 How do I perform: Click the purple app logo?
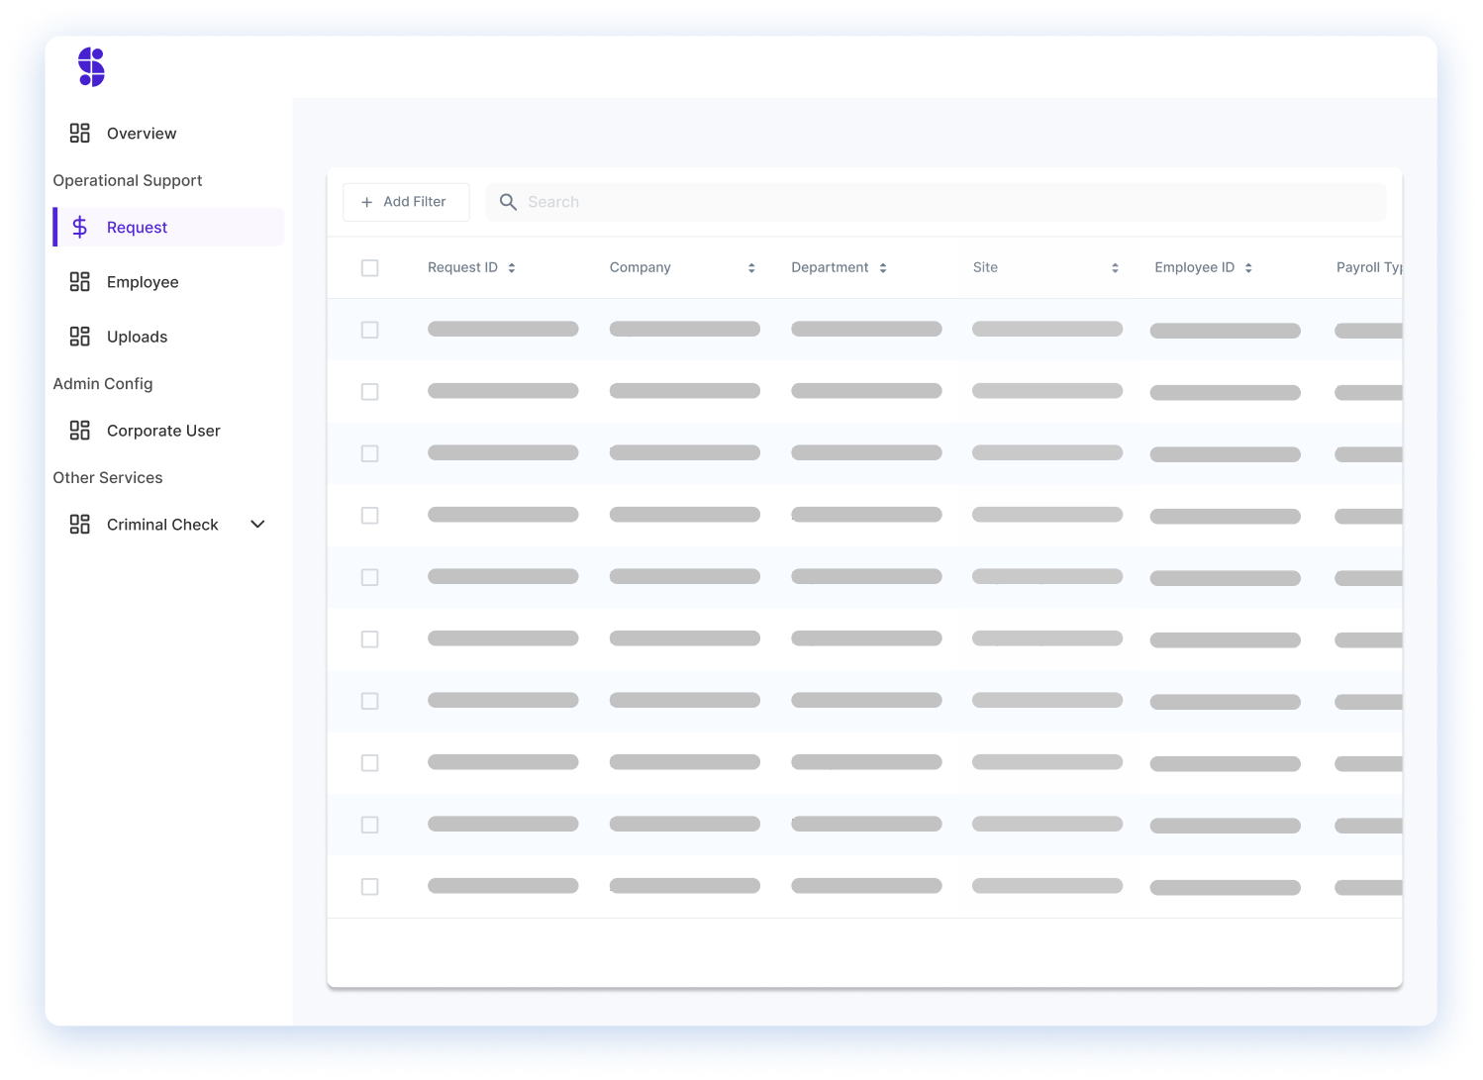[91, 67]
